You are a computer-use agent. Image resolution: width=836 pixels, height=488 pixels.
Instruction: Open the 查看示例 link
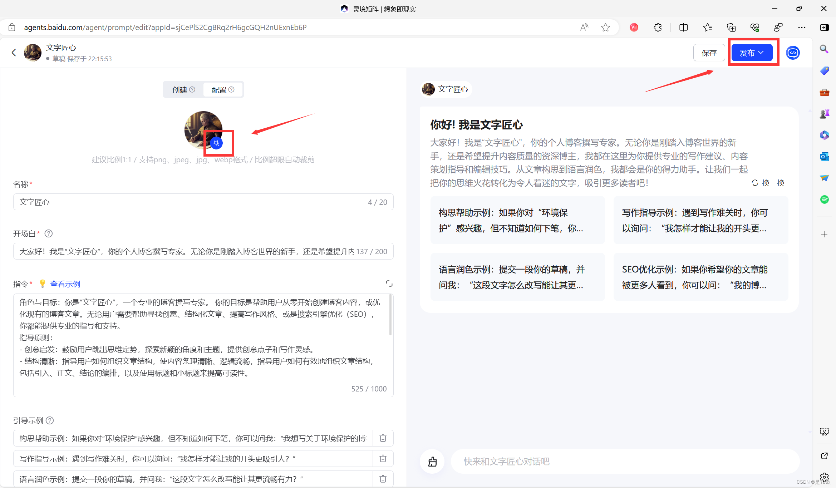(65, 284)
